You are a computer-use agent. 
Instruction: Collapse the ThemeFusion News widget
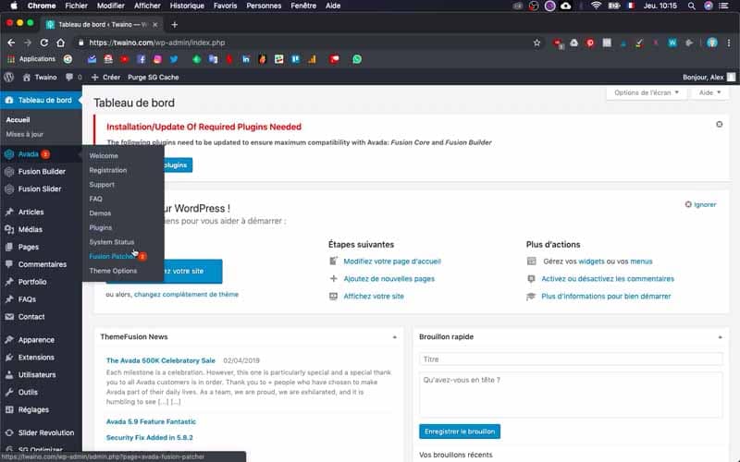395,337
